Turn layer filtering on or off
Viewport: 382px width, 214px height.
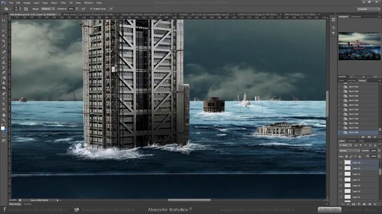pos(379,145)
